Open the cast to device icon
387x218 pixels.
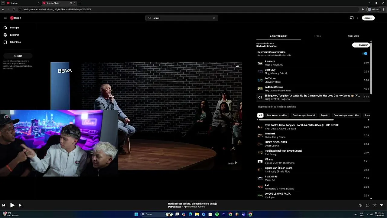[352, 18]
